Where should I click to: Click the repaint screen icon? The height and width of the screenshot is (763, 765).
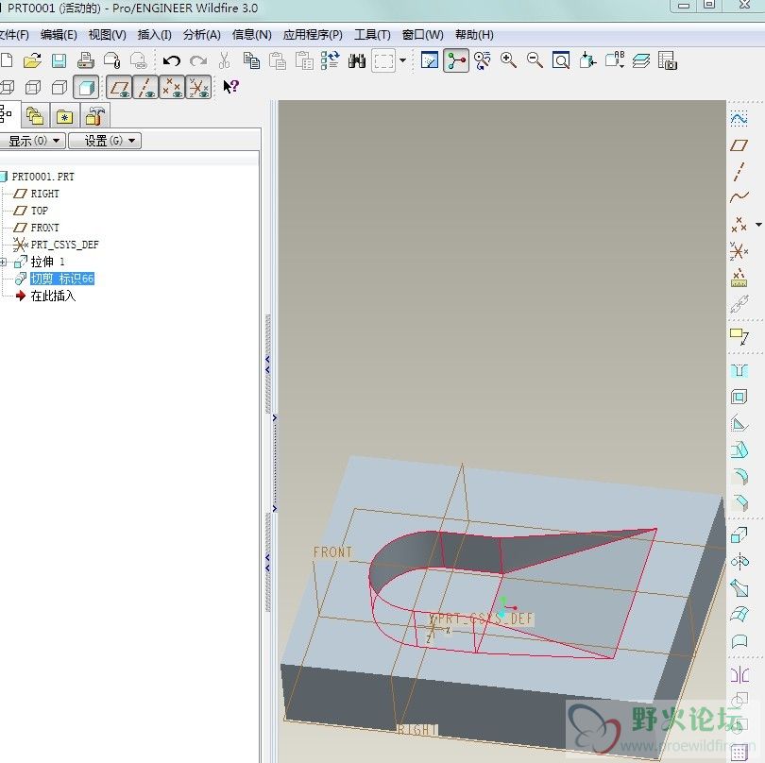[430, 61]
